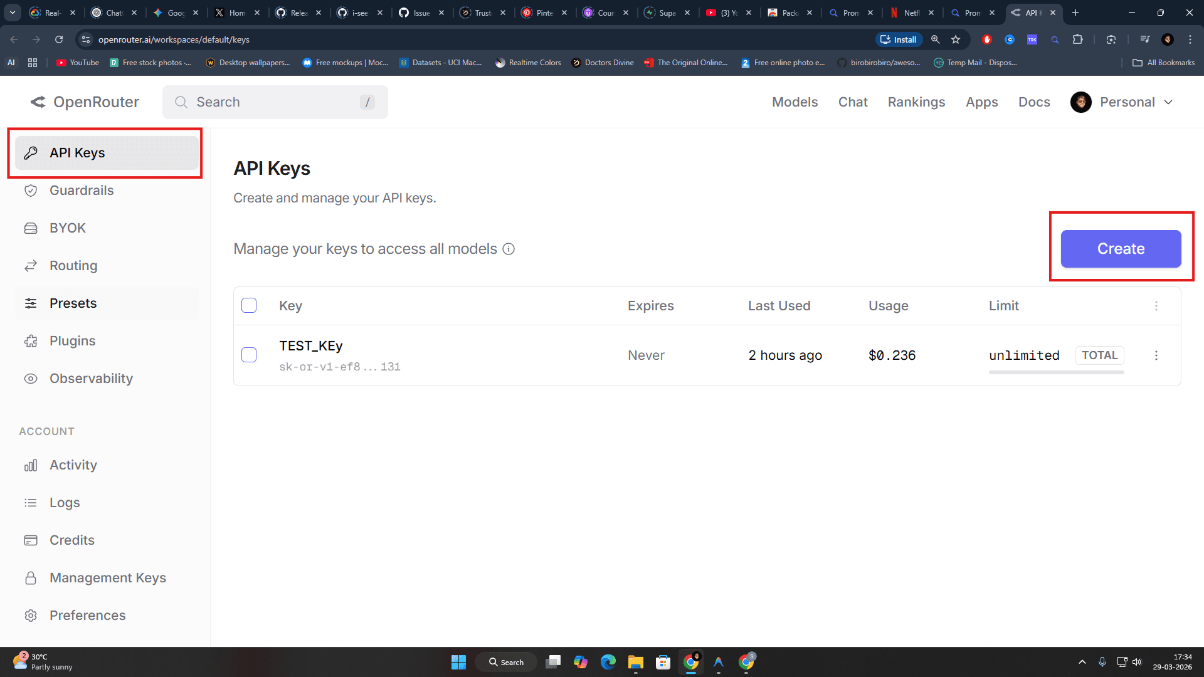
Task: Open the Rankings page
Action: [916, 102]
